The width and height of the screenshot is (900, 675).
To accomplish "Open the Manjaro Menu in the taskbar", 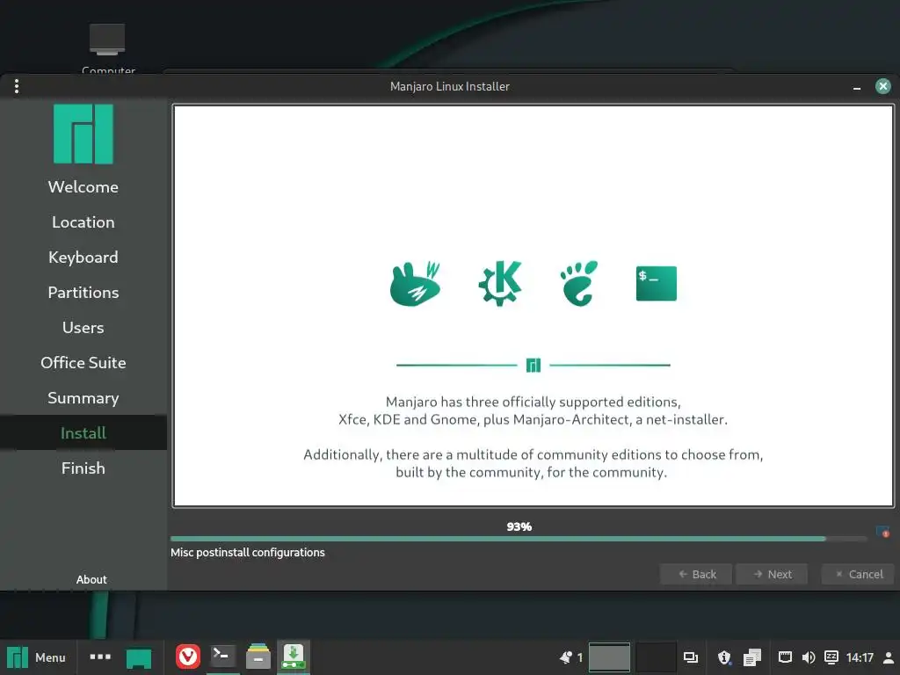I will pyautogui.click(x=36, y=657).
